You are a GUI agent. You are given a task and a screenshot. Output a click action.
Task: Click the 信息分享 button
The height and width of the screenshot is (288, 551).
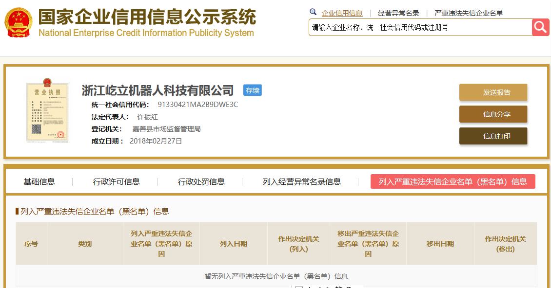493,114
